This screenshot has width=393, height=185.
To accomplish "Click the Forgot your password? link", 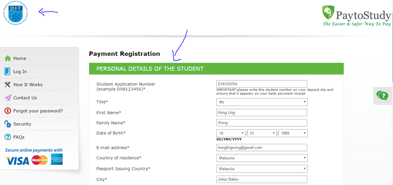I will (38, 111).
